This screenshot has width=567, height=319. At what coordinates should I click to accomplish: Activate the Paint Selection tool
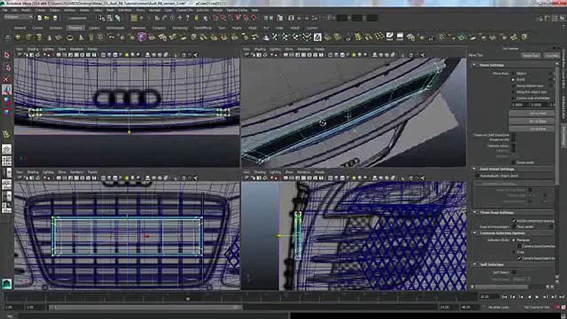[7, 79]
